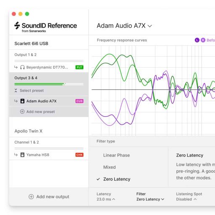Click the FLT badge on Beyerdynamic preset
Image resolution: width=215 pixels, height=215 pixels.
(79, 67)
